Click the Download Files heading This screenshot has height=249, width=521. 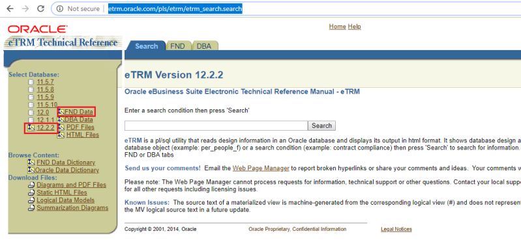[x=33, y=177]
